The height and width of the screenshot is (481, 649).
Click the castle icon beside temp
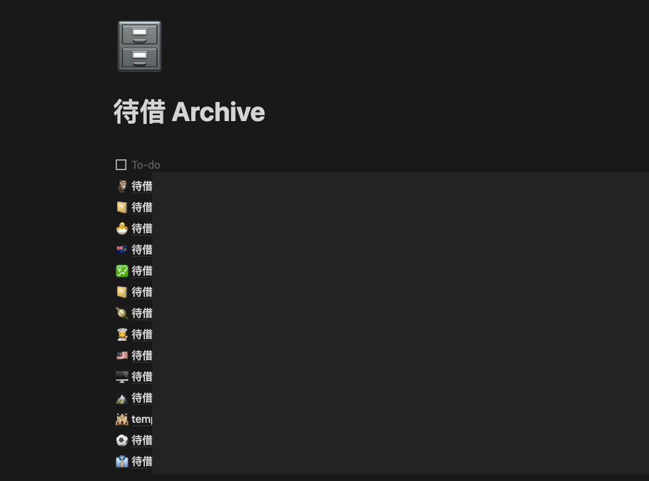pyautogui.click(x=122, y=419)
